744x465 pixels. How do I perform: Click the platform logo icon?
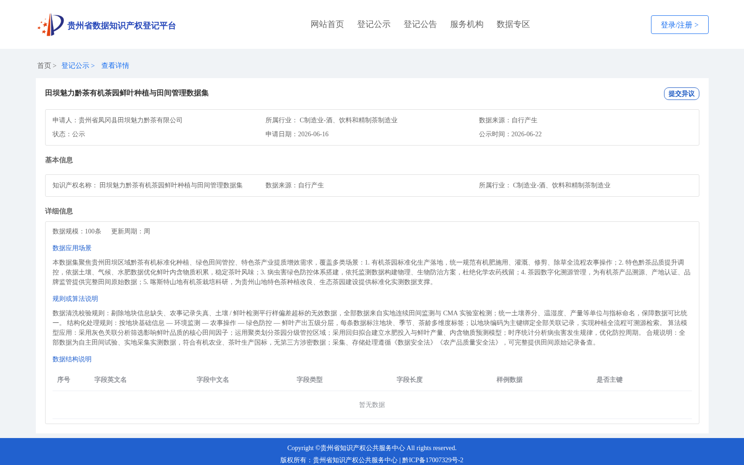[51, 25]
